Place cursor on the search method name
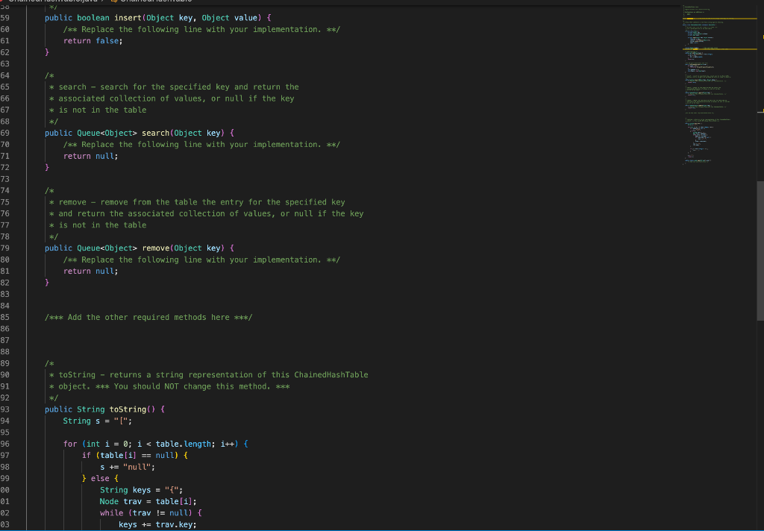Screen dimensions: 764x531 (155, 133)
